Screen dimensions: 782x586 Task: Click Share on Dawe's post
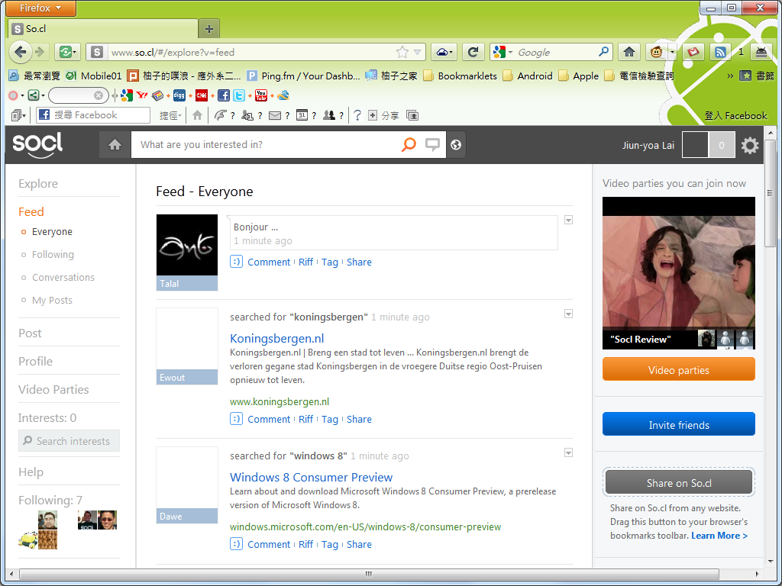tap(359, 544)
